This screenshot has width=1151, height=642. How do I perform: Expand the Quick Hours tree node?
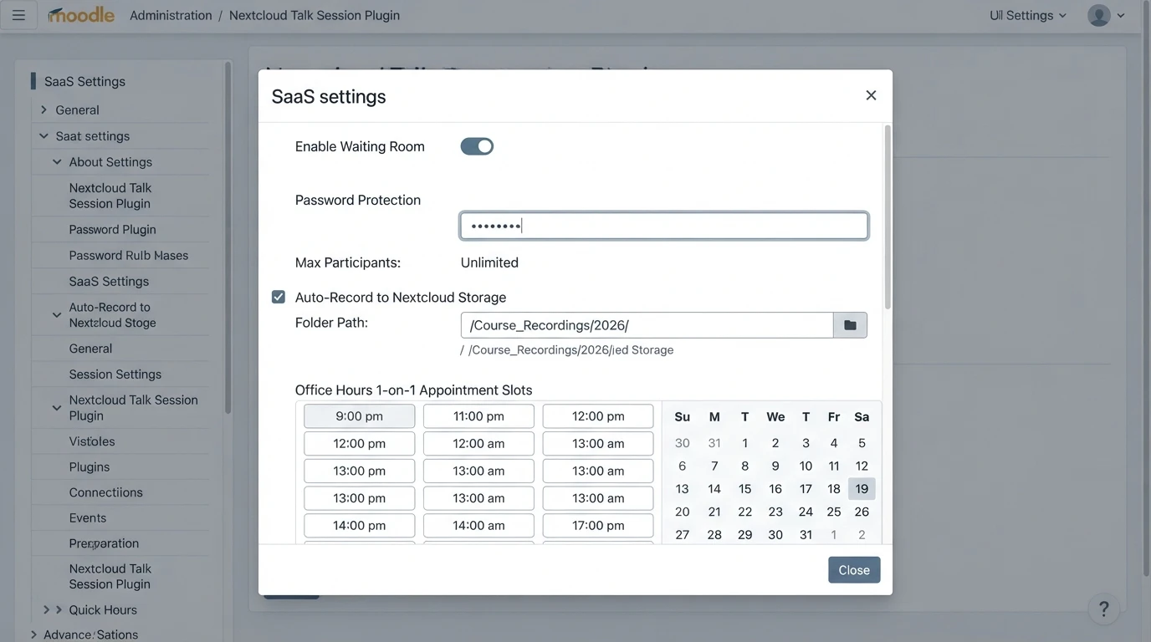click(x=47, y=609)
